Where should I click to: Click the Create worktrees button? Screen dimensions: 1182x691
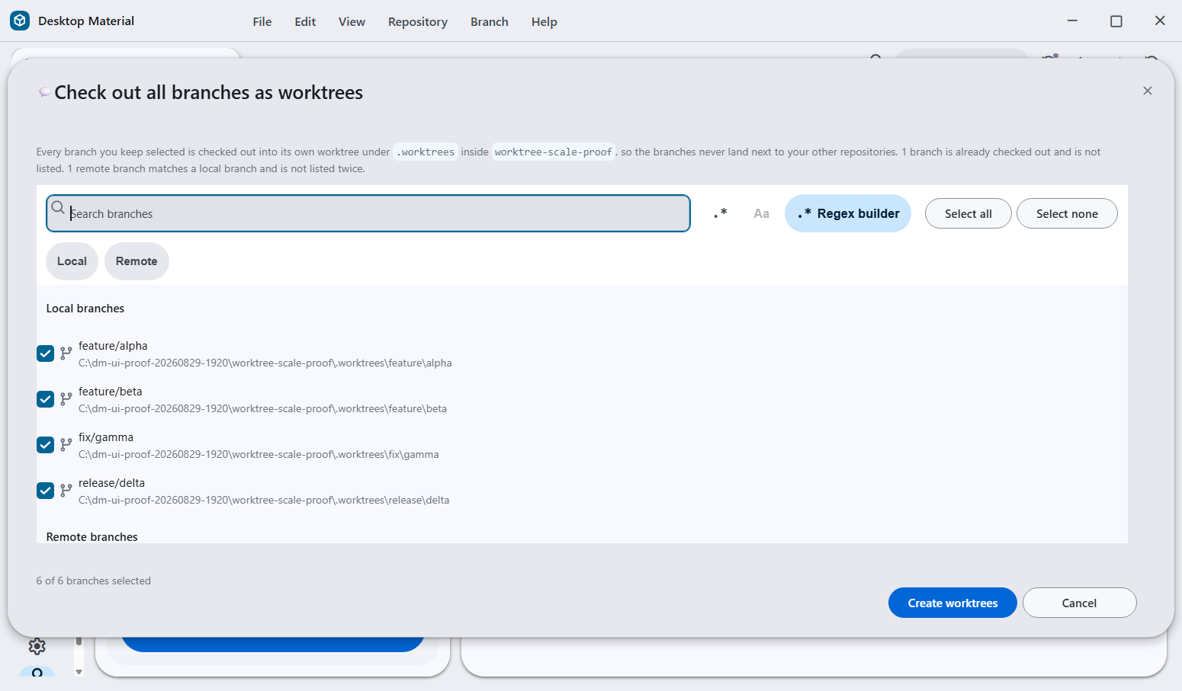[x=952, y=603]
